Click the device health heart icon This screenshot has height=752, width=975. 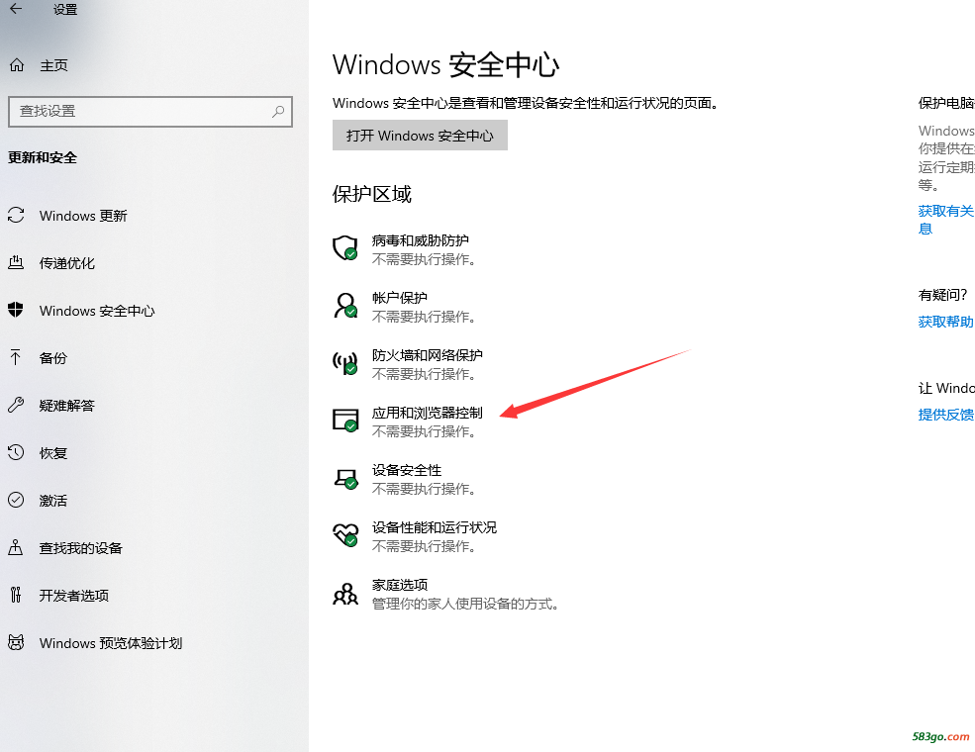point(345,534)
